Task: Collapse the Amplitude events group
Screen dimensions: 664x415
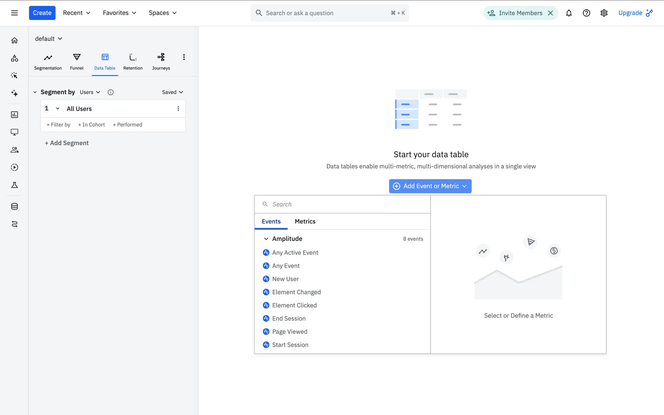Action: 266,239
